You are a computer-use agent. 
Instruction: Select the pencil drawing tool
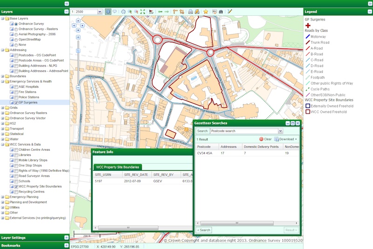[x=229, y=12]
